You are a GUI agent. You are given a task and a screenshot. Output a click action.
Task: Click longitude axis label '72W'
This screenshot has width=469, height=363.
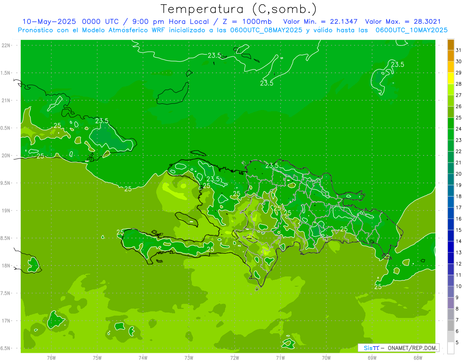coord(234,358)
